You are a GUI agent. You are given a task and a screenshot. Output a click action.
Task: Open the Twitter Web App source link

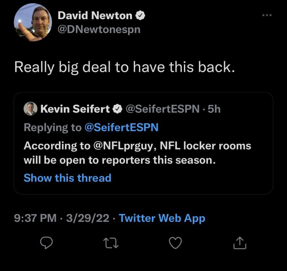162,218
